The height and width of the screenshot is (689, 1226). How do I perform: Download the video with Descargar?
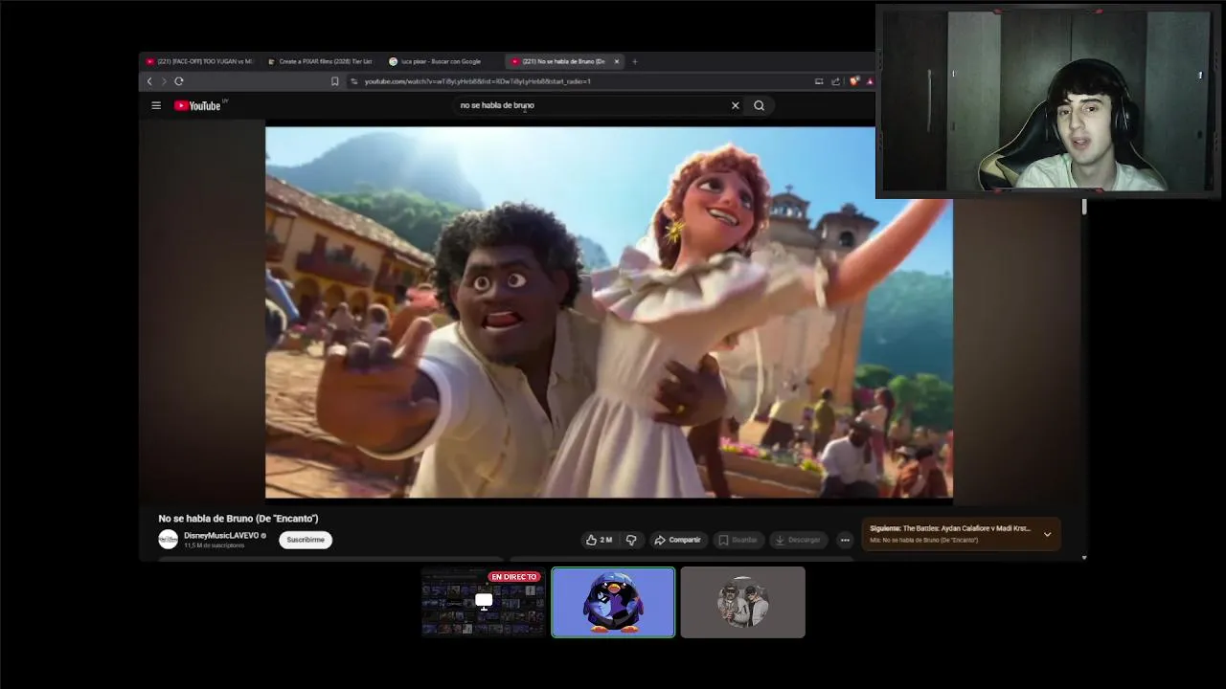click(798, 540)
